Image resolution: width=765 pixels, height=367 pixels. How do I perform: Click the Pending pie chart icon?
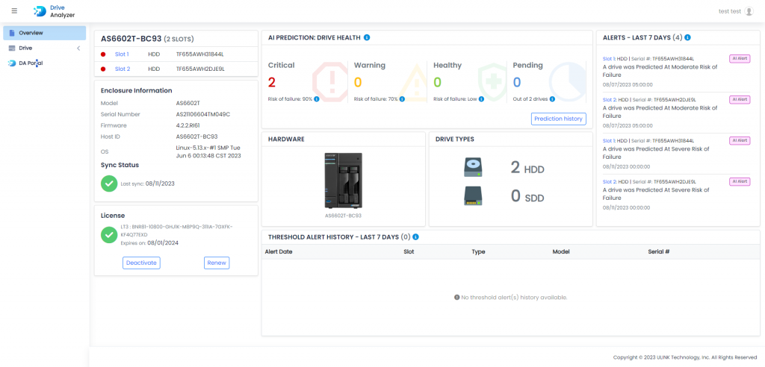(568, 81)
